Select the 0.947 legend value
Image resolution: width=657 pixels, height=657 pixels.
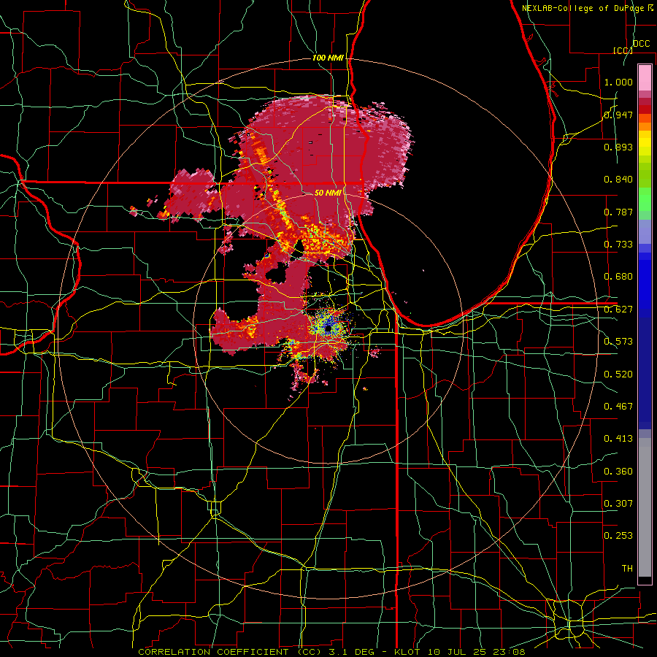[x=618, y=115]
